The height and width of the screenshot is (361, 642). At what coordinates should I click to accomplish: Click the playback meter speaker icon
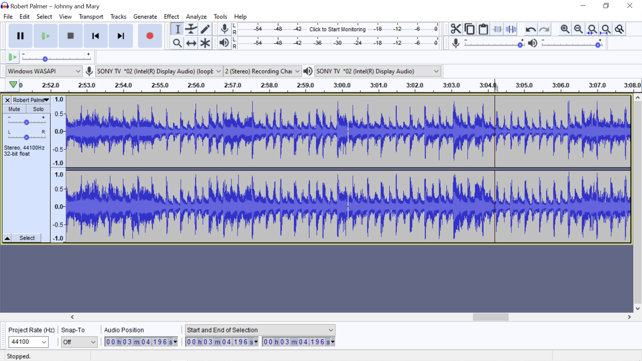[225, 43]
